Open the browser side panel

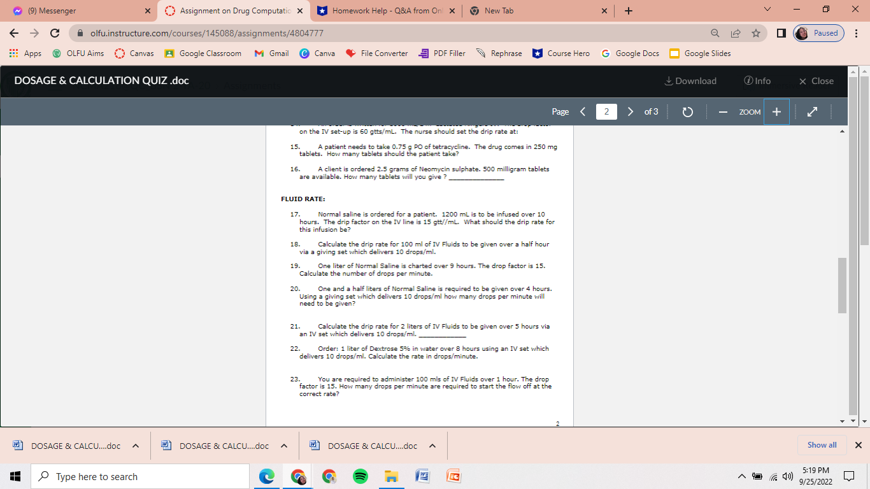[x=781, y=33]
